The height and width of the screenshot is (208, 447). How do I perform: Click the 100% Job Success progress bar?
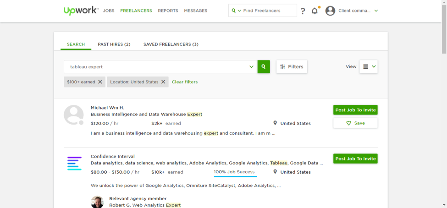click(236, 176)
